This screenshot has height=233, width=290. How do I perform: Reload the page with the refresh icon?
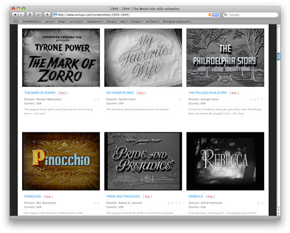tap(30, 15)
